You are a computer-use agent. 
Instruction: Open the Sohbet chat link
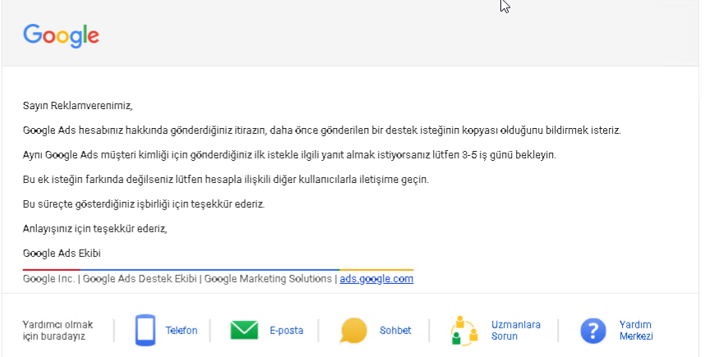(395, 331)
